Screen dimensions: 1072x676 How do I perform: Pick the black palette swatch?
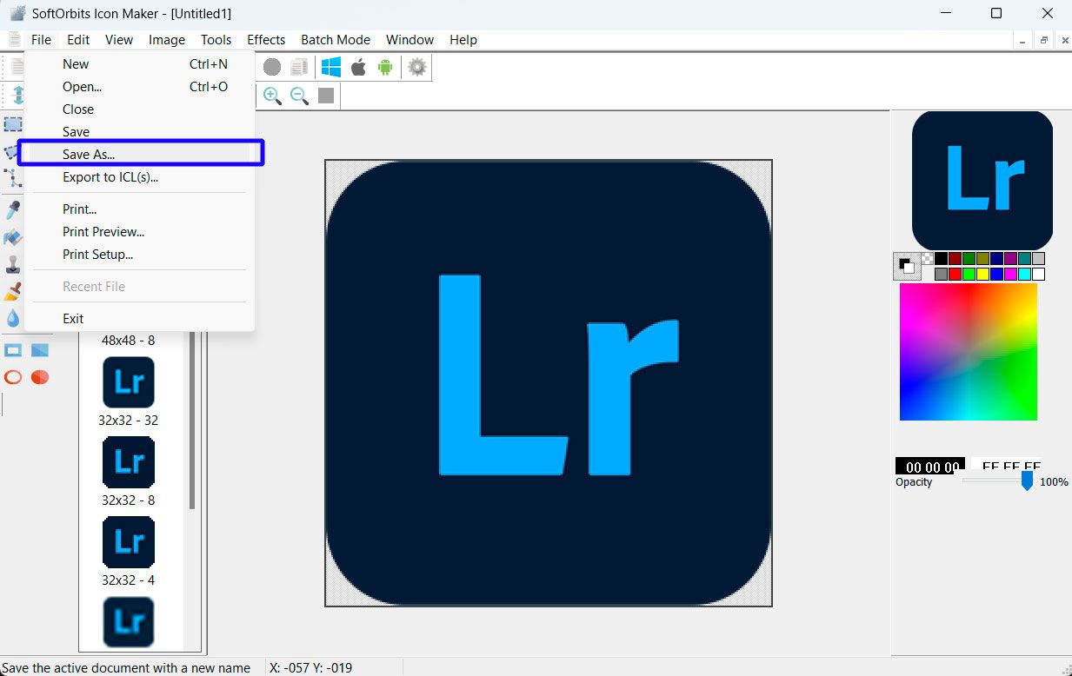pos(941,259)
